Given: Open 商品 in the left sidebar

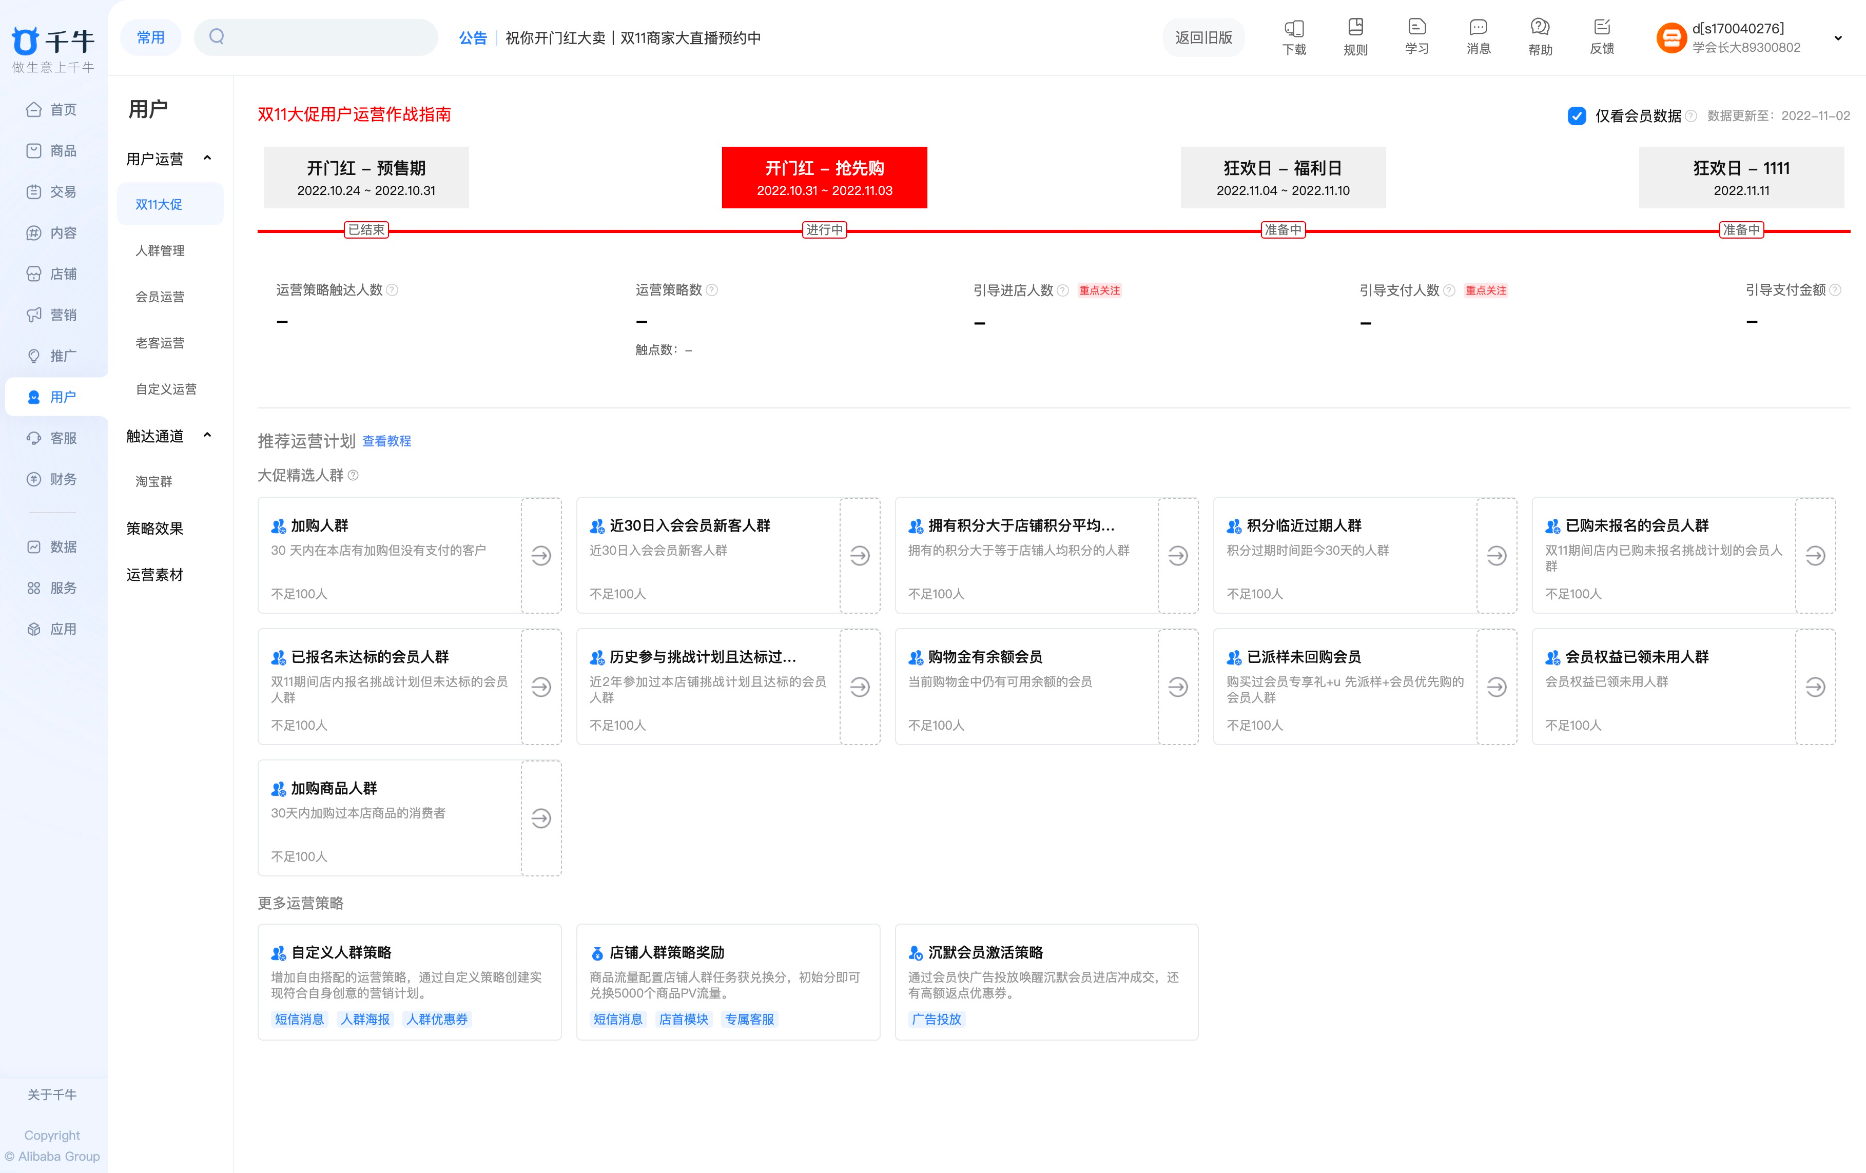Looking at the screenshot, I should click(x=63, y=150).
